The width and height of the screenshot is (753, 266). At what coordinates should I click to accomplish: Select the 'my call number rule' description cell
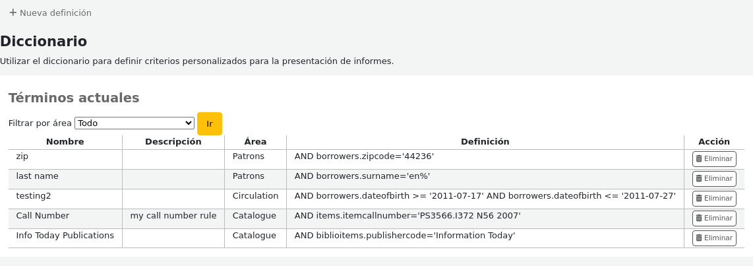pyautogui.click(x=173, y=216)
